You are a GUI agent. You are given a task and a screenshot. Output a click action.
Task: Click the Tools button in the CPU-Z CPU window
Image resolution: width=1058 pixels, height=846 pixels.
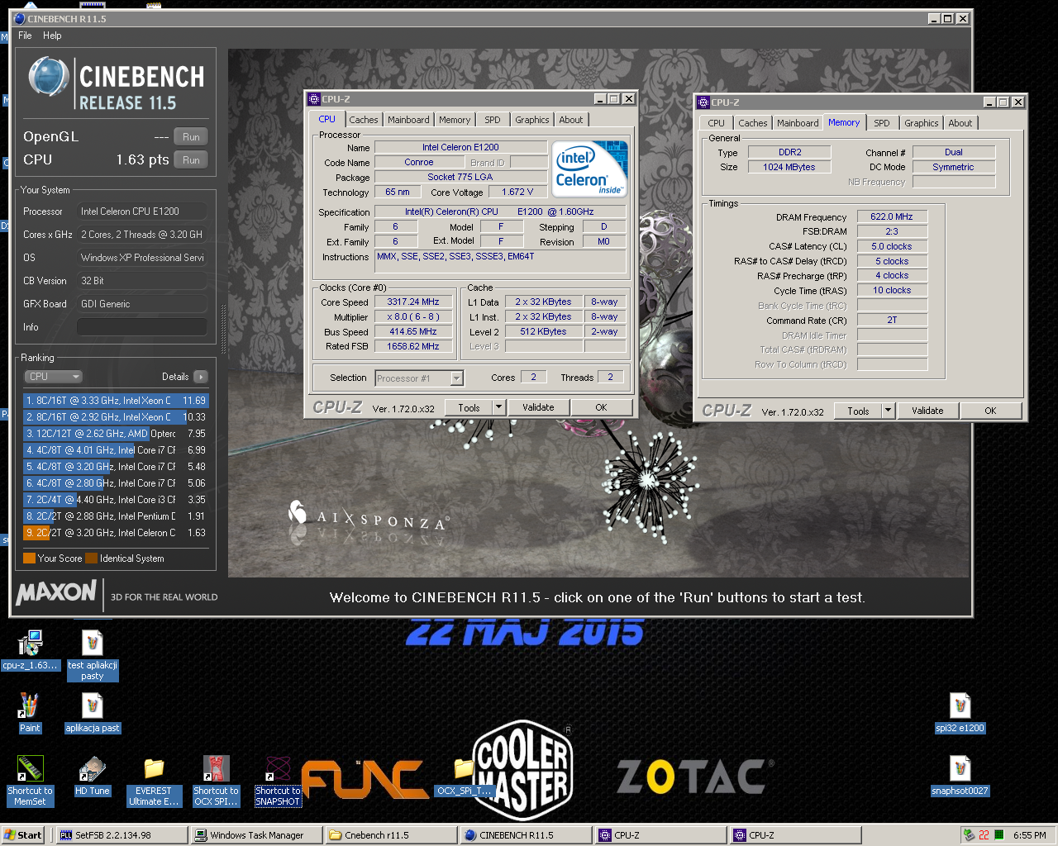pos(469,407)
